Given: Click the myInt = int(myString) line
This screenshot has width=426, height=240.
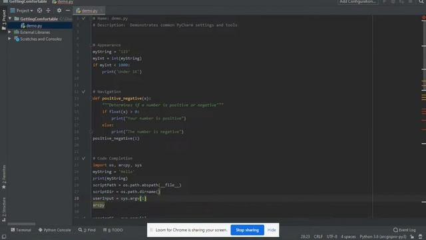Looking at the screenshot, I should point(117,58).
